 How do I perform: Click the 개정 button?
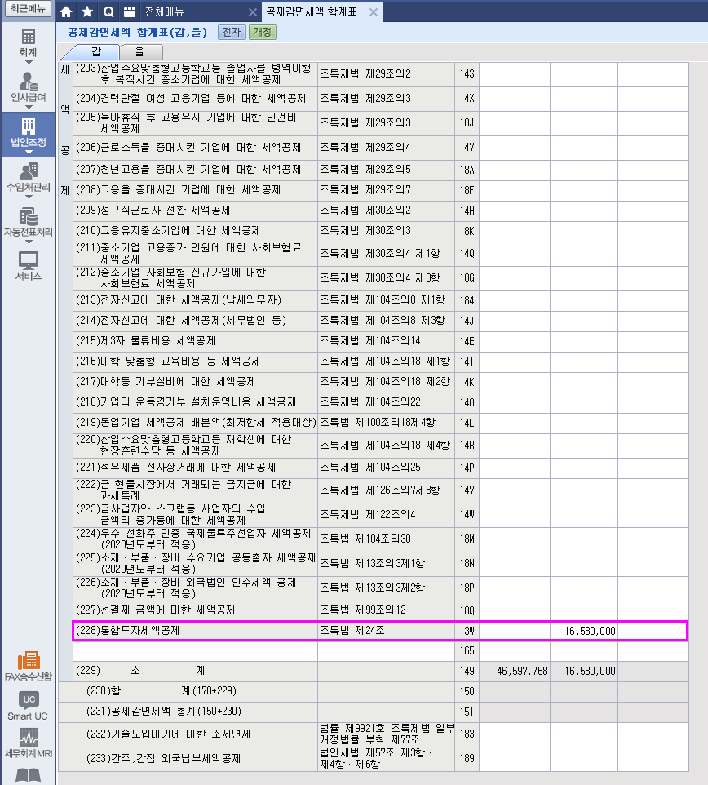[262, 32]
